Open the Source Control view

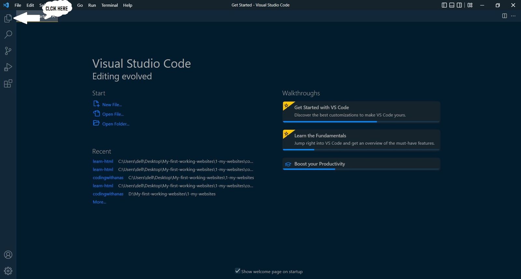8,51
